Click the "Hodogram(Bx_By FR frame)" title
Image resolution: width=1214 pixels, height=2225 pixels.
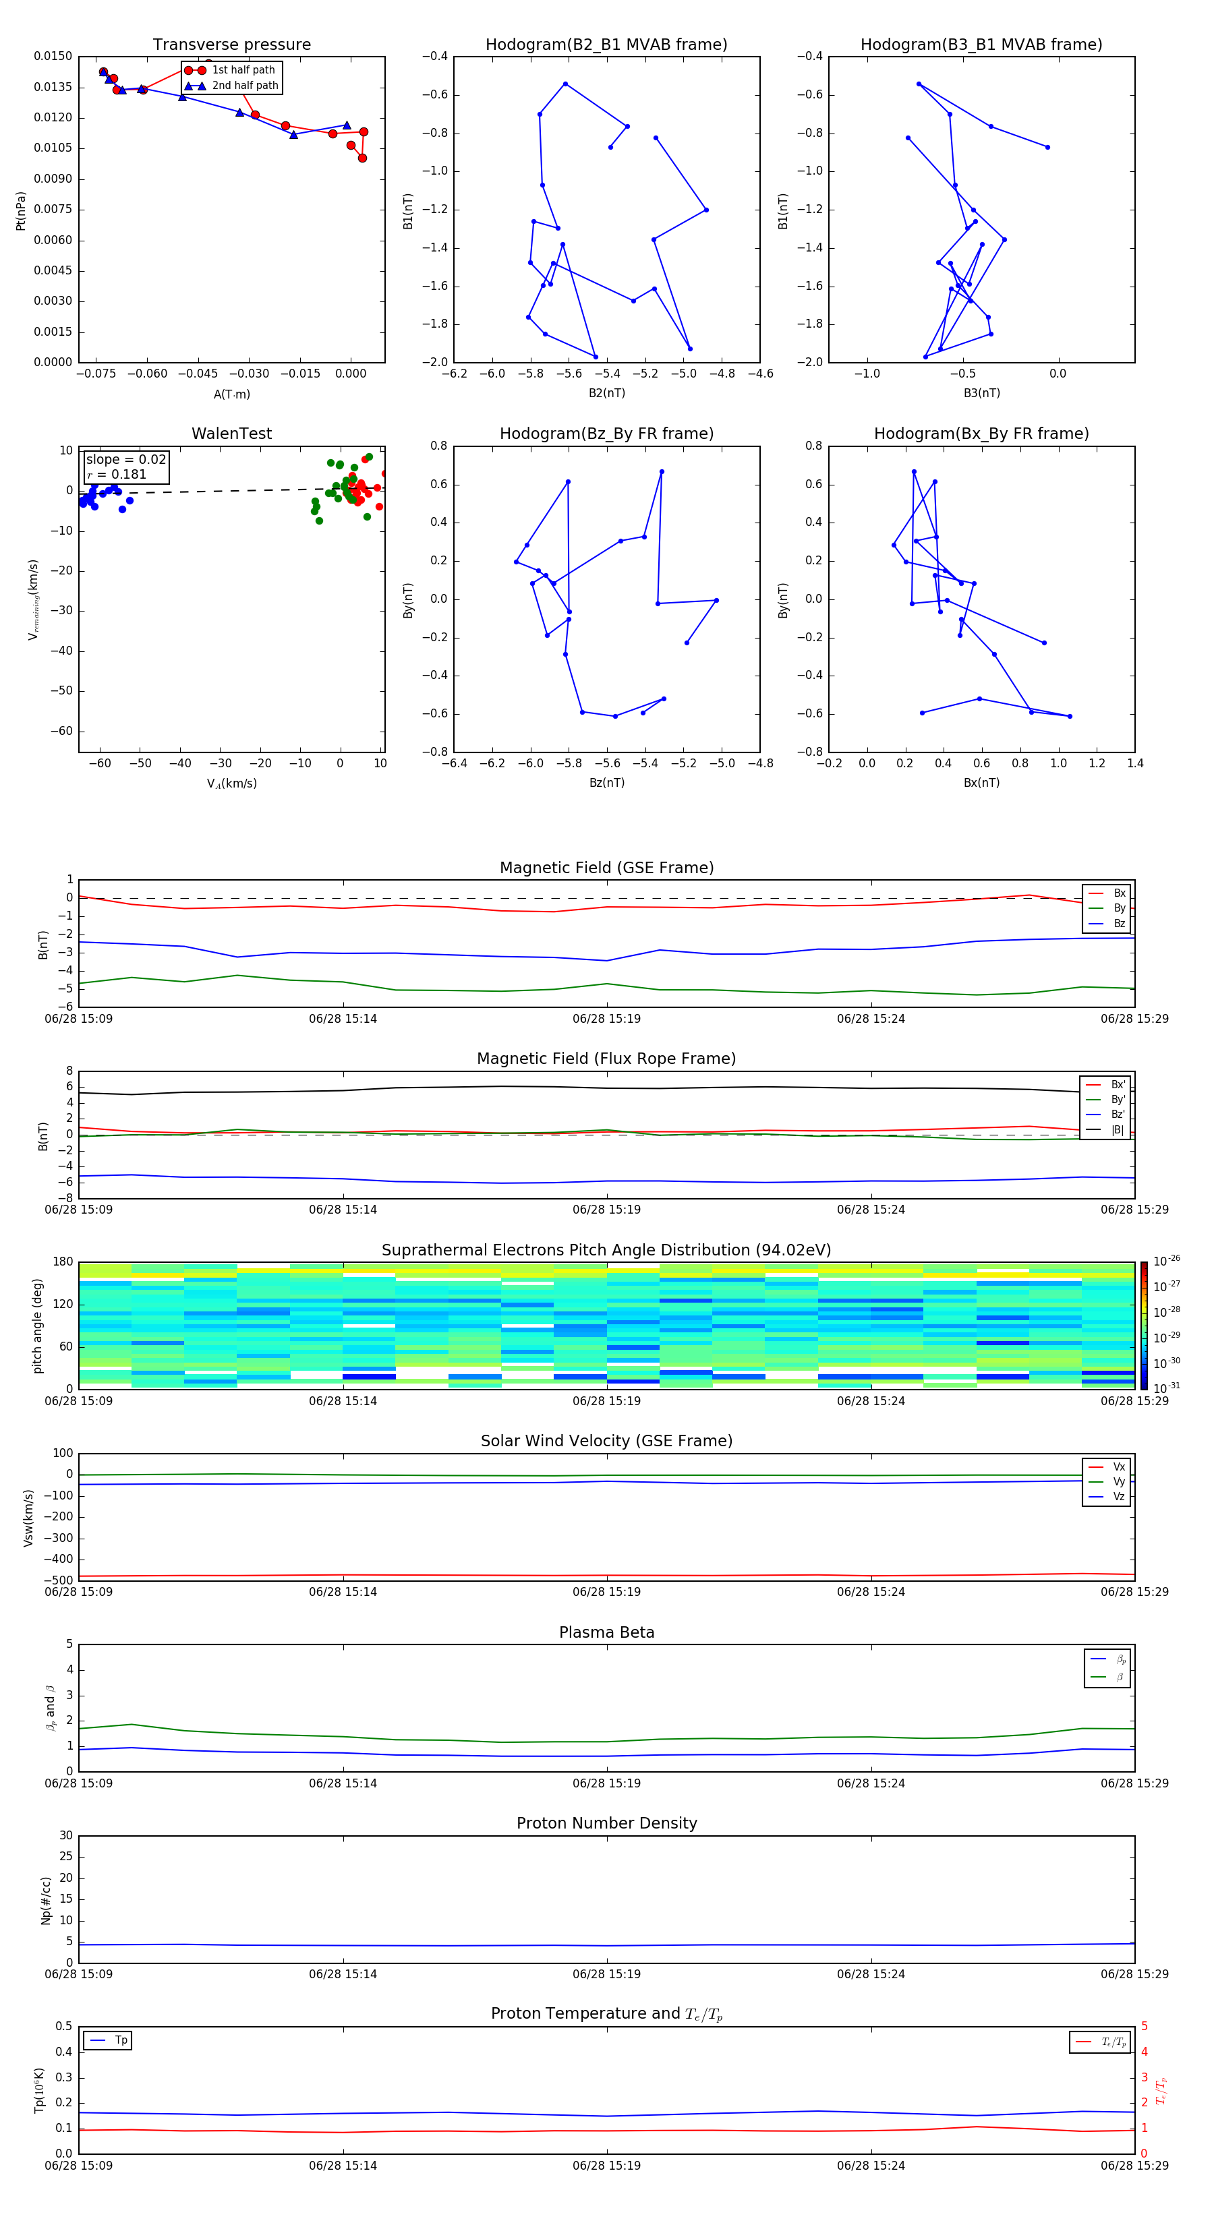point(981,434)
